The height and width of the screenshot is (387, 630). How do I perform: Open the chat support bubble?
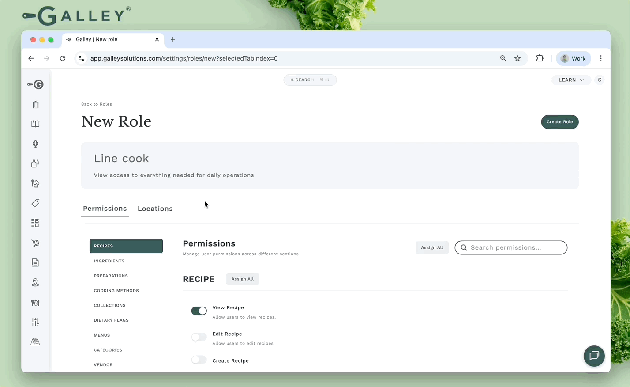[594, 356]
